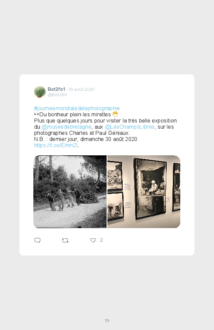214x330 pixels.
Task: Click the page number 19
Action: click(107, 321)
